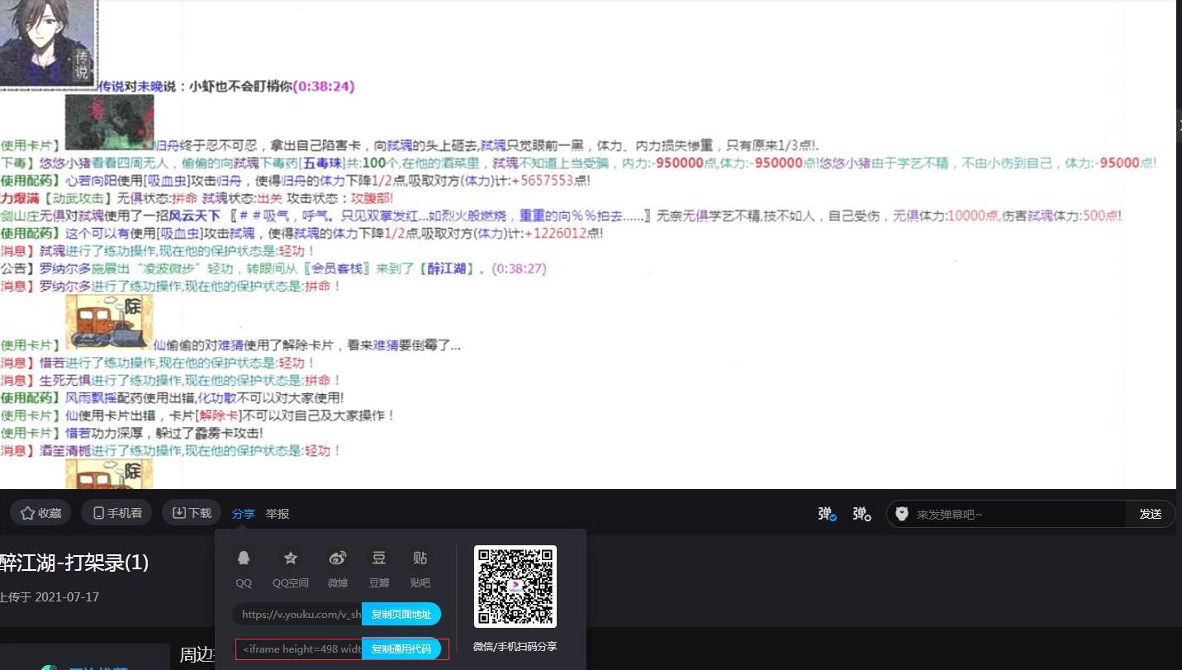Click the announcement line mentioning 罗纳尔多 凌波微步
Screen dimensions: 1182x670
273,268
